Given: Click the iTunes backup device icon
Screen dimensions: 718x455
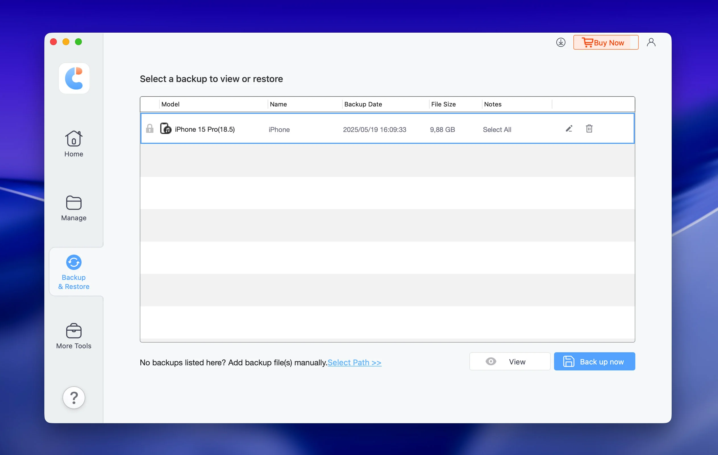Looking at the screenshot, I should pyautogui.click(x=166, y=129).
